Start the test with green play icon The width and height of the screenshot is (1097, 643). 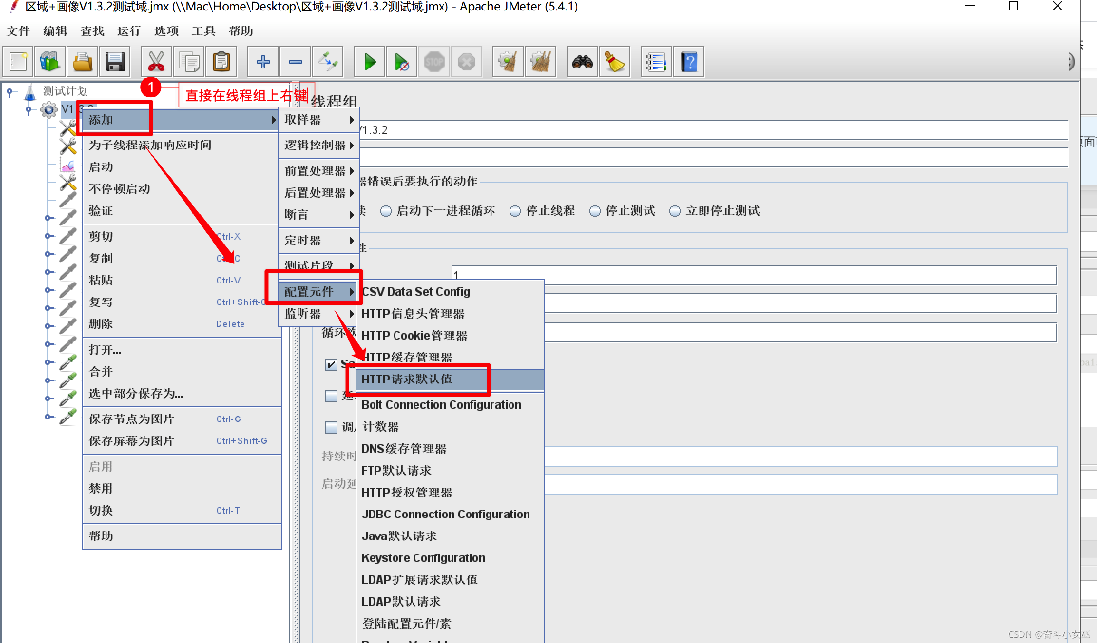(x=369, y=62)
